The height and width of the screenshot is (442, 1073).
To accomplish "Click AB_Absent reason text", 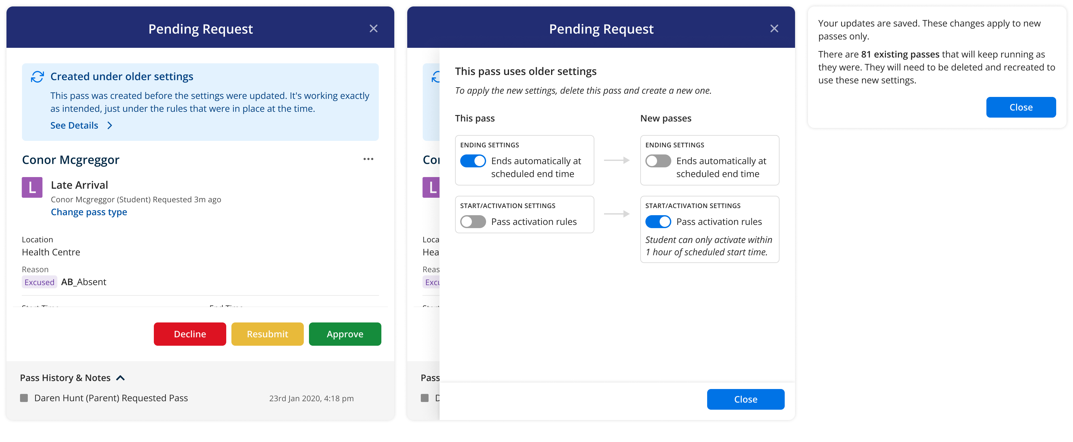I will tap(84, 282).
